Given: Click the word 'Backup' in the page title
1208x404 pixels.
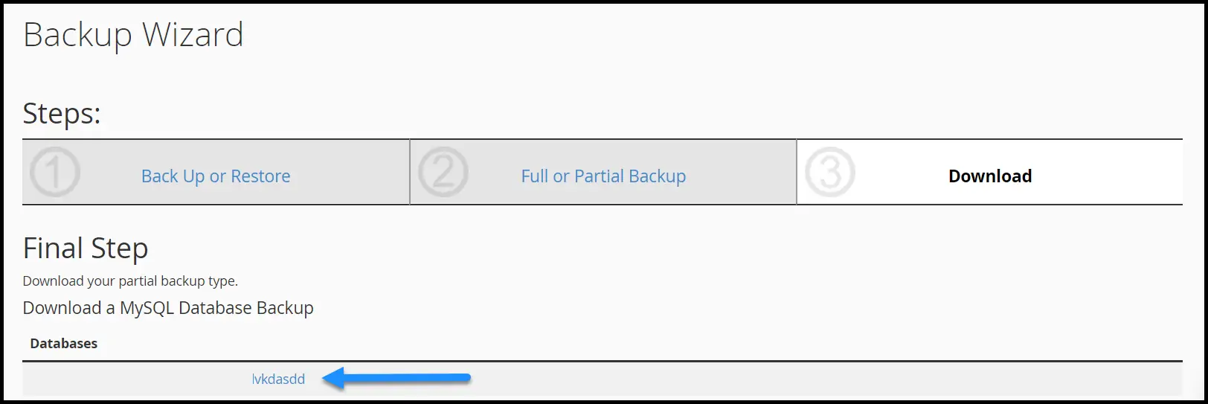Looking at the screenshot, I should click(x=77, y=35).
